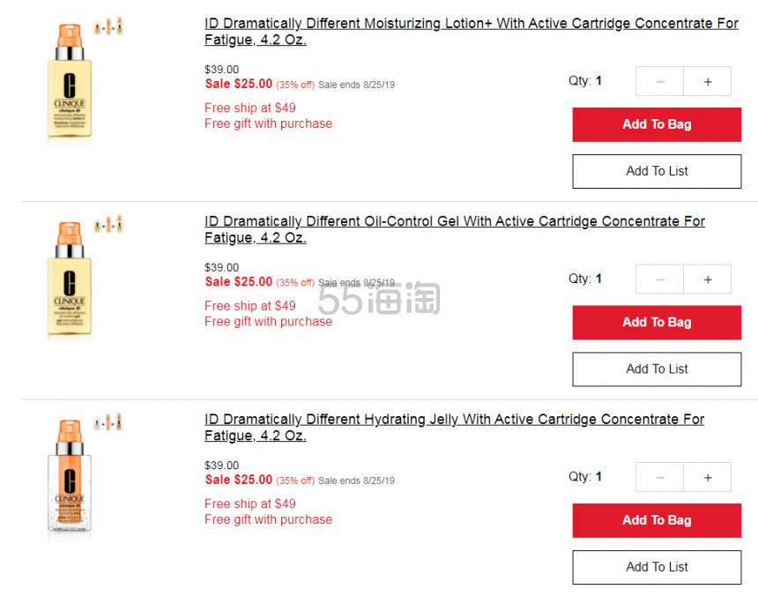The height and width of the screenshot is (597, 758).
Task: Add Moisturizing Lotion+ to bag
Action: point(657,124)
